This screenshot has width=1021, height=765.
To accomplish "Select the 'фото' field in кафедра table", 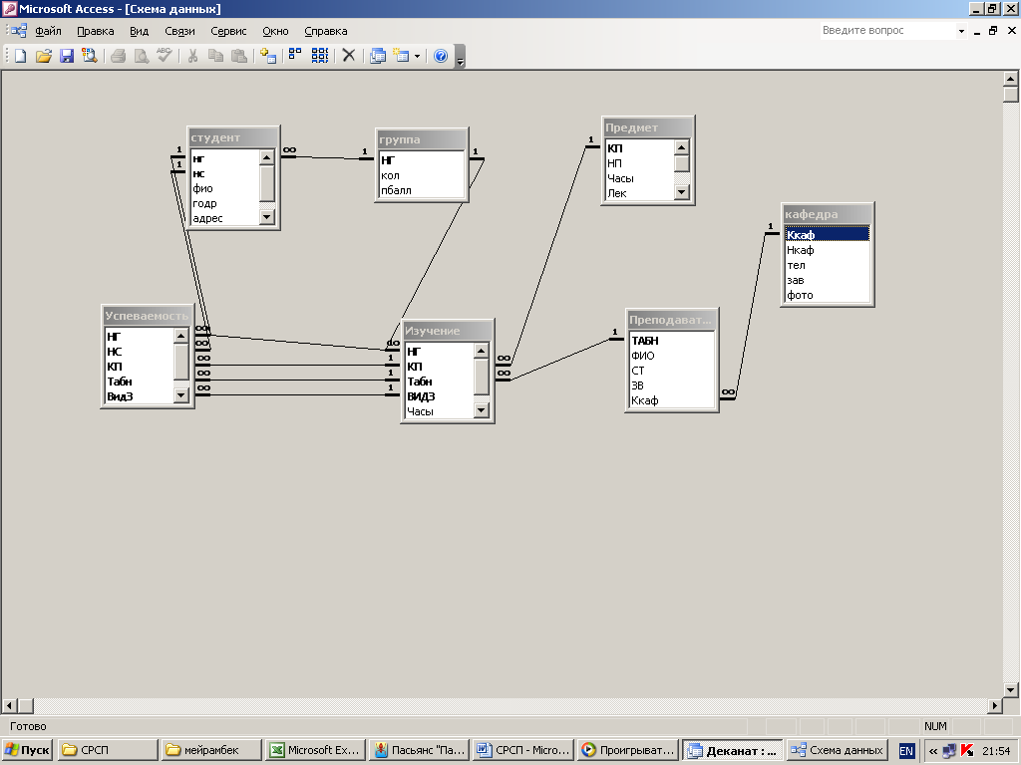I will click(827, 295).
